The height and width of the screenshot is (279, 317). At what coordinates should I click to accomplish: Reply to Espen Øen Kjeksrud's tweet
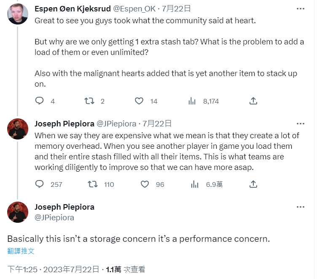pos(40,101)
